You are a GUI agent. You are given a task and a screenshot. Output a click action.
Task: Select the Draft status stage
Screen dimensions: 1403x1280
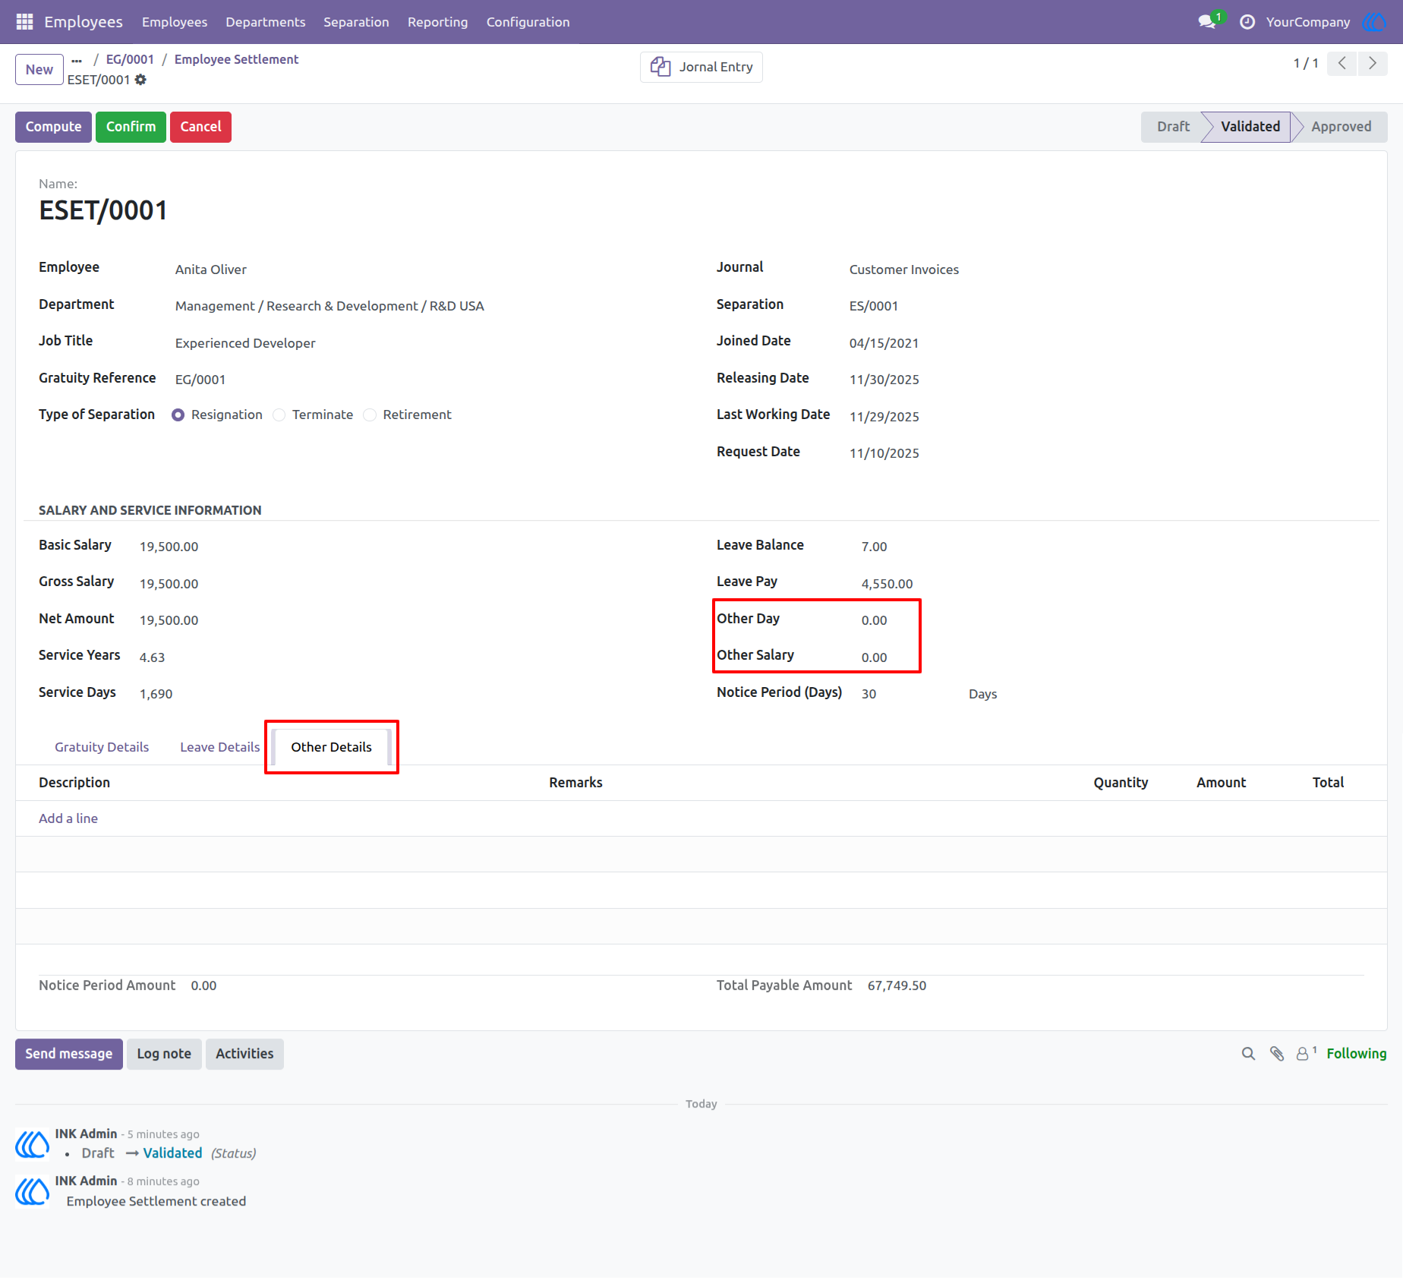pyautogui.click(x=1173, y=127)
